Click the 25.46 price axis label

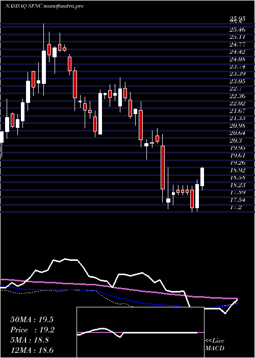coord(238,30)
